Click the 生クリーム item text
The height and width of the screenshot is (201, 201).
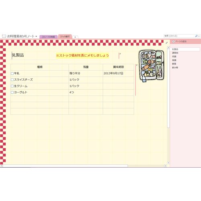pyautogui.click(x=21, y=86)
